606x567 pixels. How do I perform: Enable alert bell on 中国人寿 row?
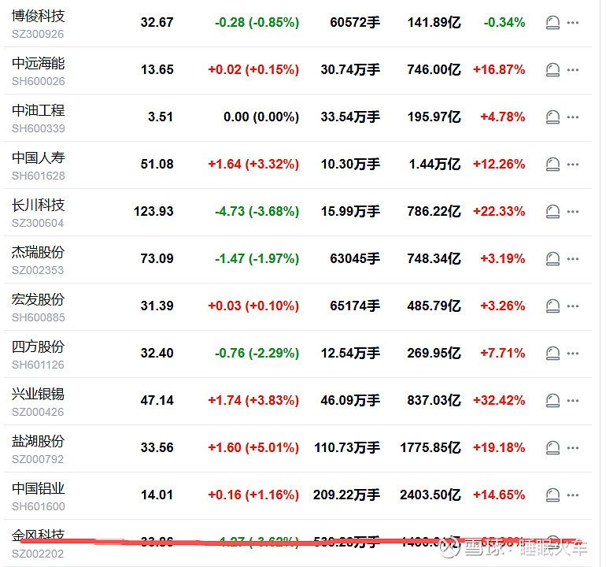(552, 165)
